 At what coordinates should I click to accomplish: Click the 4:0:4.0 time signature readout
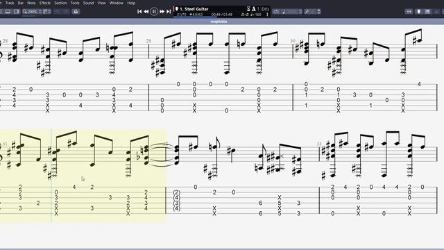pos(196,14)
